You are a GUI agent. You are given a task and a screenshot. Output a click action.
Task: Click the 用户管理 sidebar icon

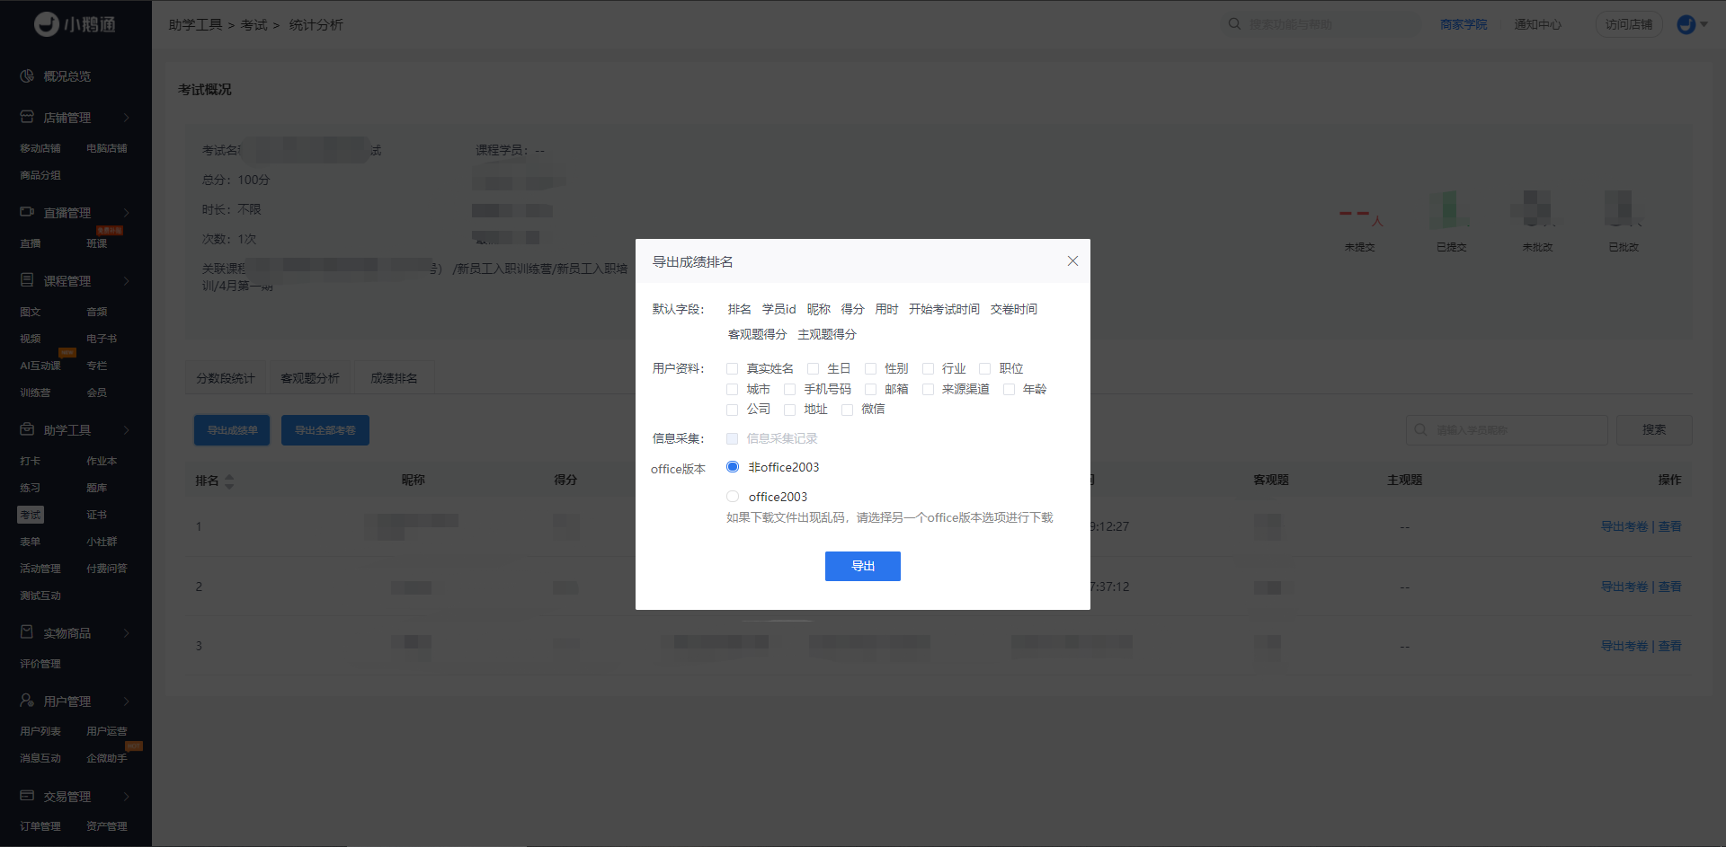(x=27, y=701)
